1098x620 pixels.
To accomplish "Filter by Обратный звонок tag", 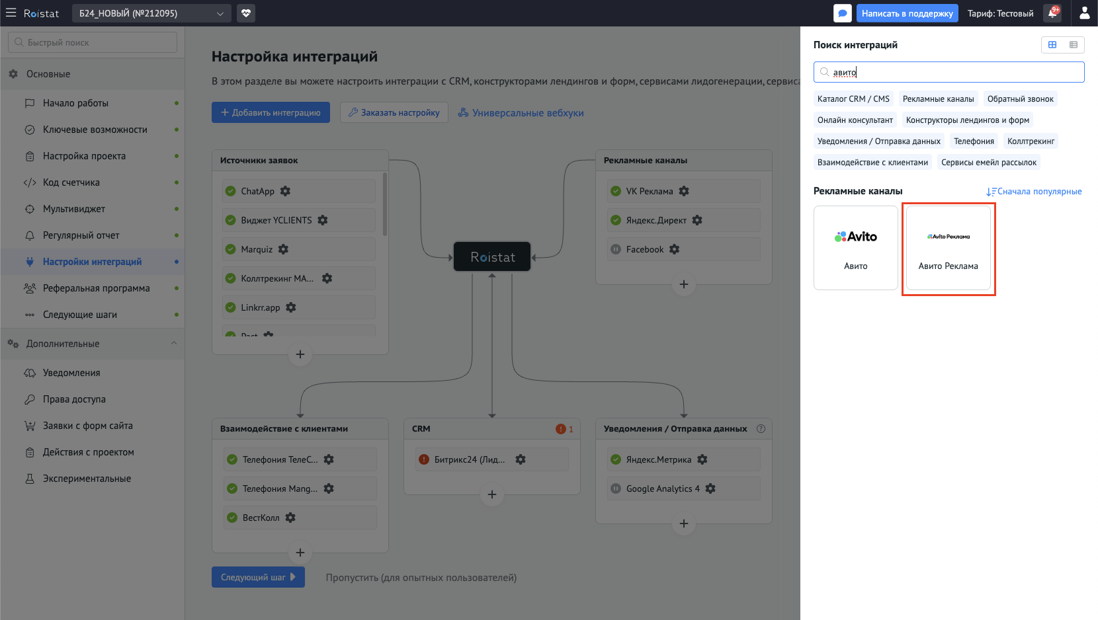I will (x=1021, y=99).
